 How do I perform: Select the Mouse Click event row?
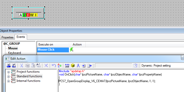point(53,50)
